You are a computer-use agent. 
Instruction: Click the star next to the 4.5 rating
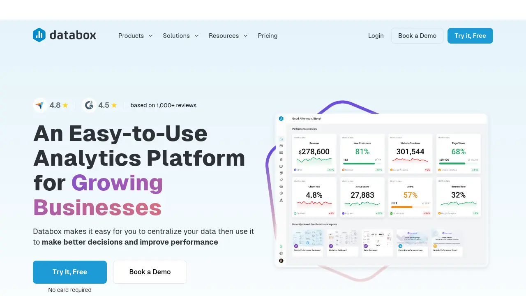(x=114, y=105)
